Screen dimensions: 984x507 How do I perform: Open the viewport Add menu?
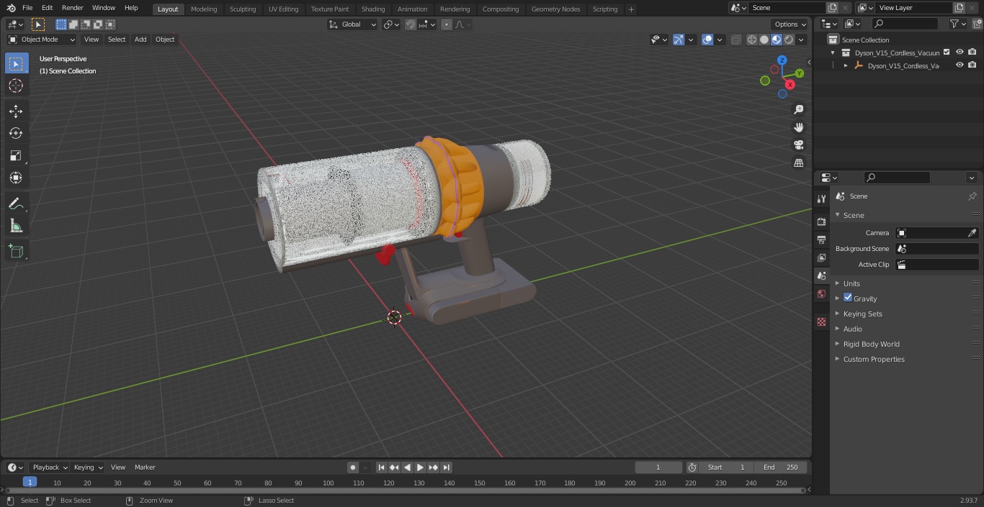140,40
